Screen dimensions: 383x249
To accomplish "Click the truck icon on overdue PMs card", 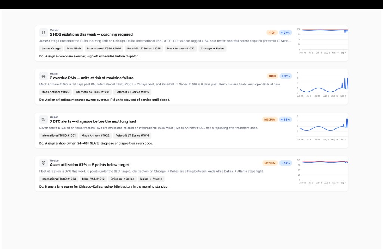I will point(43,76).
